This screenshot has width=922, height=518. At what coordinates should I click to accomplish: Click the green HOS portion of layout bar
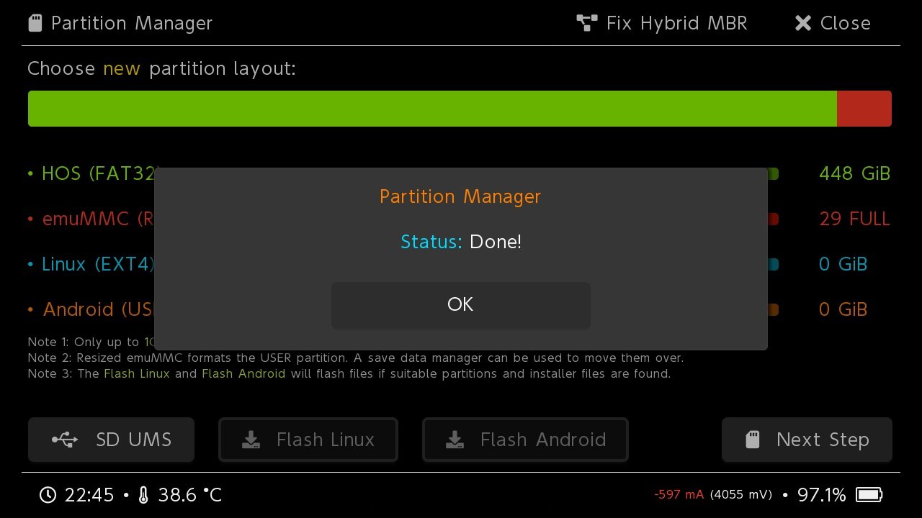432,109
